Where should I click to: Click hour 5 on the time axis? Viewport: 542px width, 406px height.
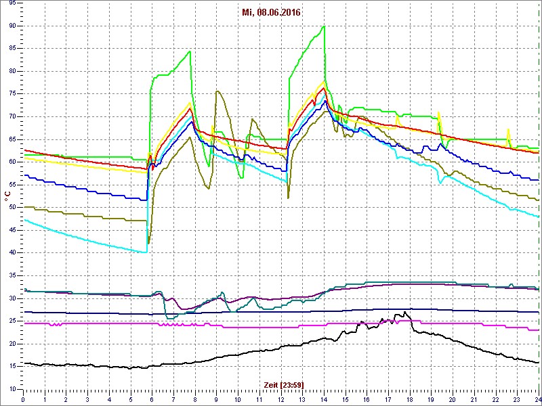[130, 400]
